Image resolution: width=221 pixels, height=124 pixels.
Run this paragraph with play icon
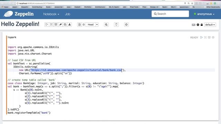(201, 38)
